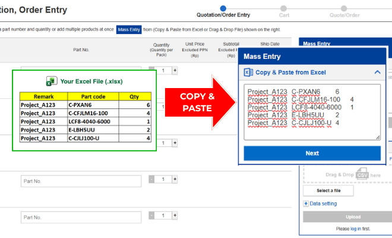Click the green Excel icon on illustration
Image resolution: width=392 pixels, height=238 pixels.
[x=52, y=81]
